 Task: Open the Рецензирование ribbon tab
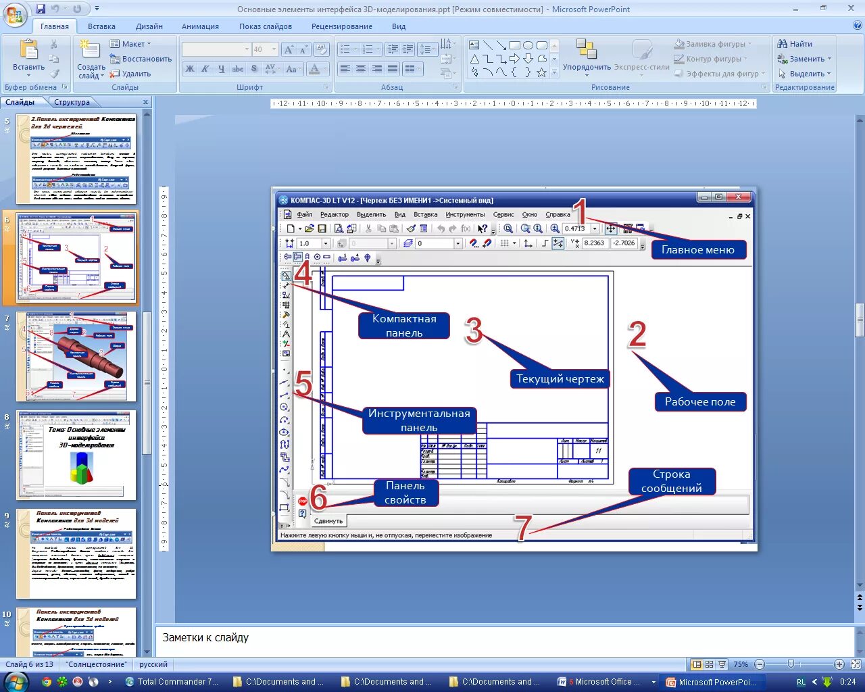point(342,26)
